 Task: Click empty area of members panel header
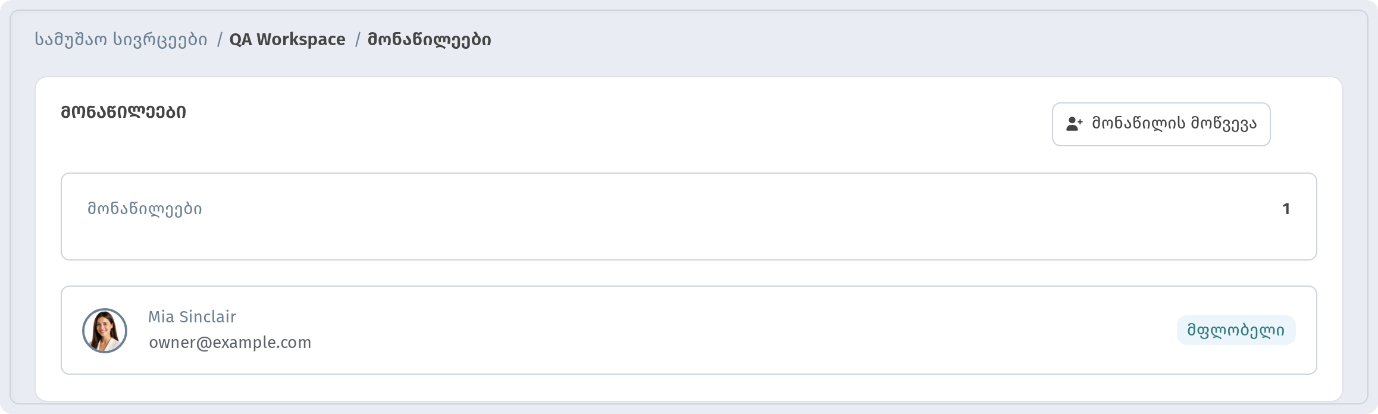pos(595,124)
